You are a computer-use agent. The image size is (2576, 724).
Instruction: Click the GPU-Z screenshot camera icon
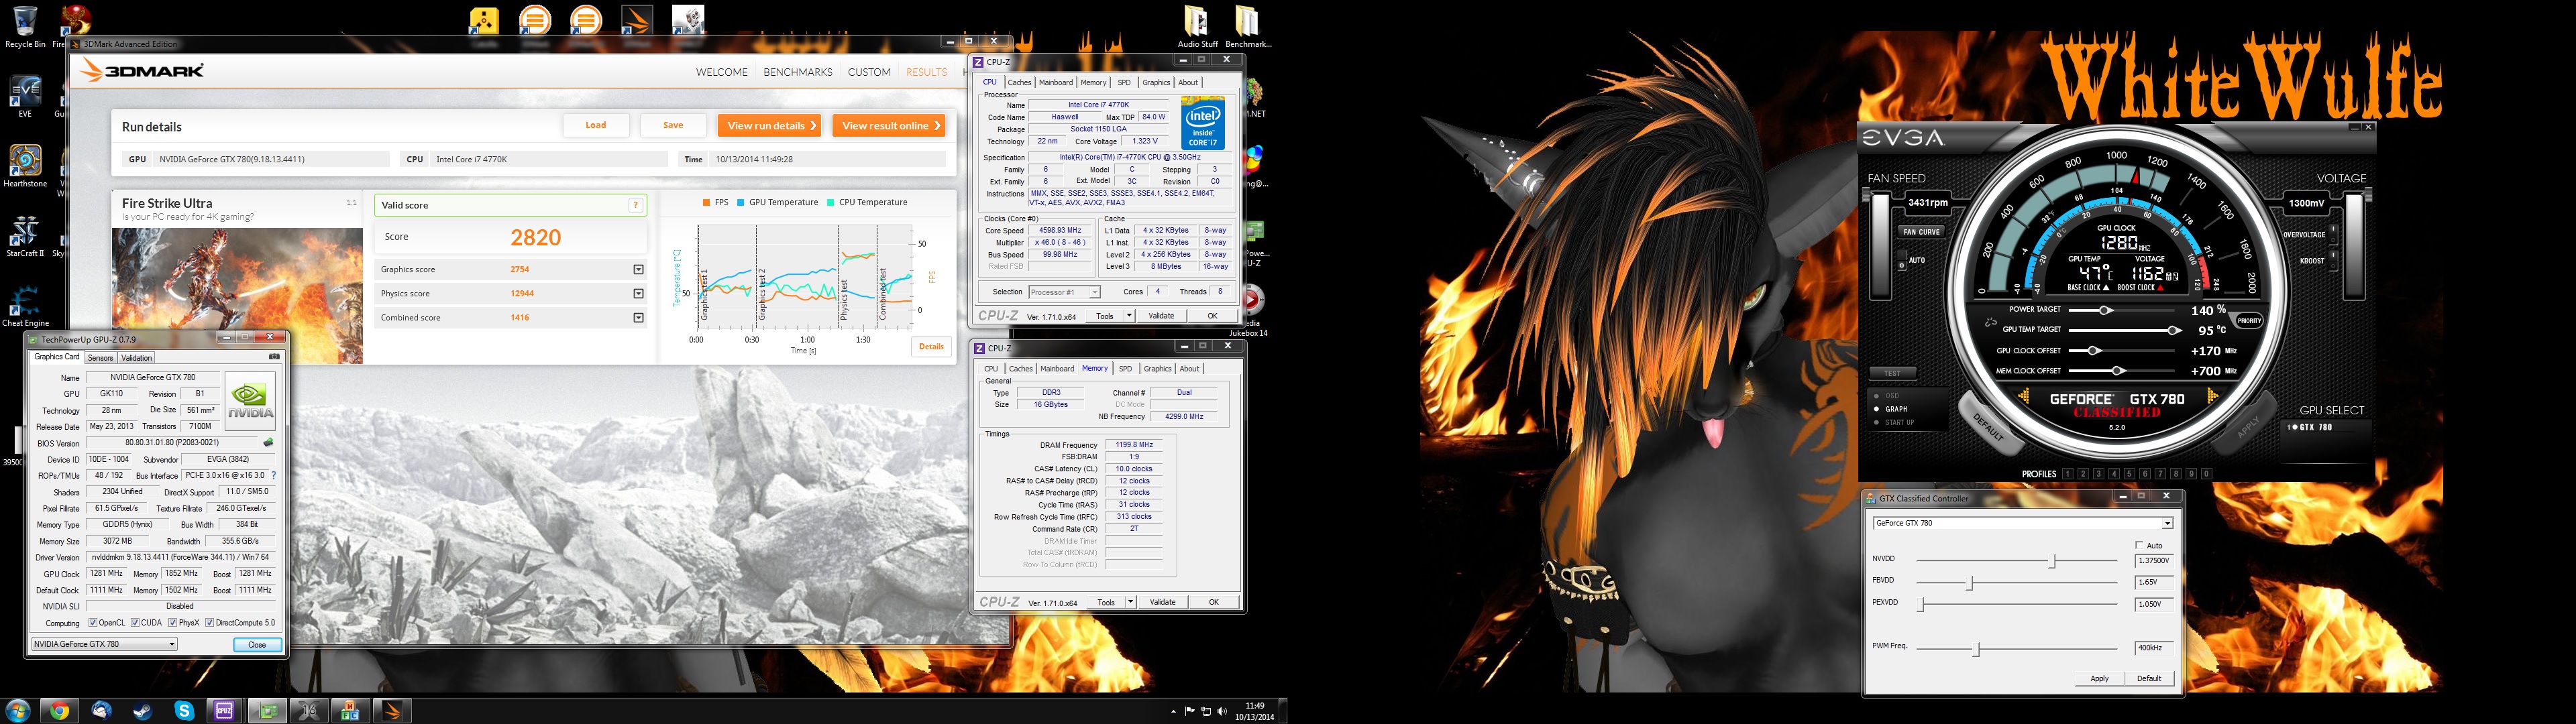274,357
